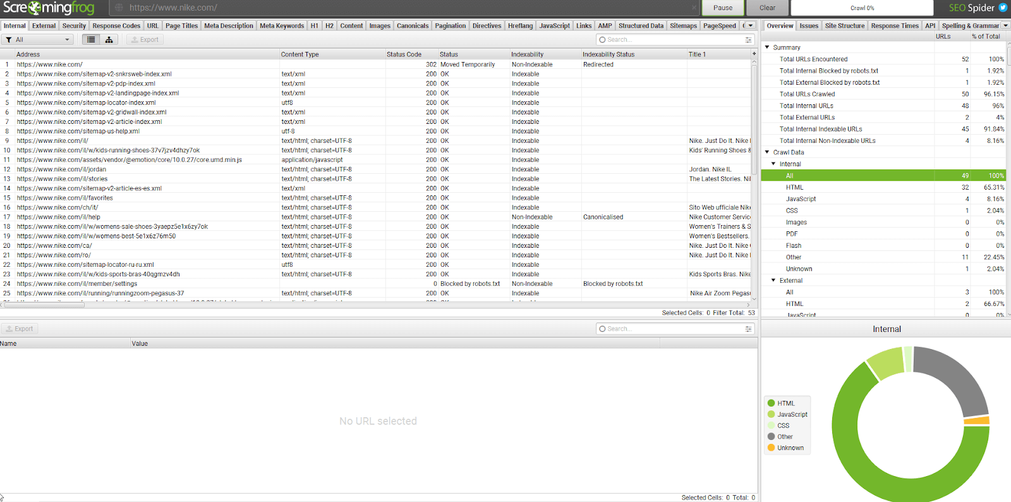
Task: Switch to list view mode
Action: (91, 40)
